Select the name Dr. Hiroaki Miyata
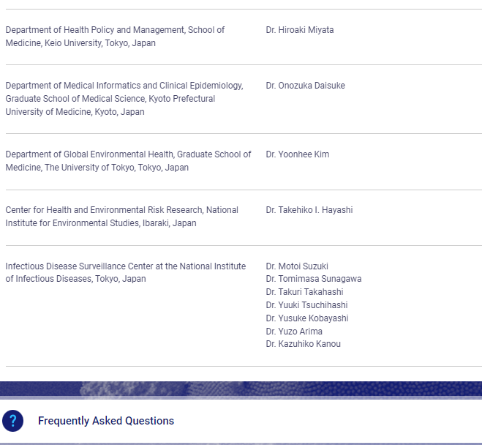Screen dimensions: 482x445 [x=299, y=30]
